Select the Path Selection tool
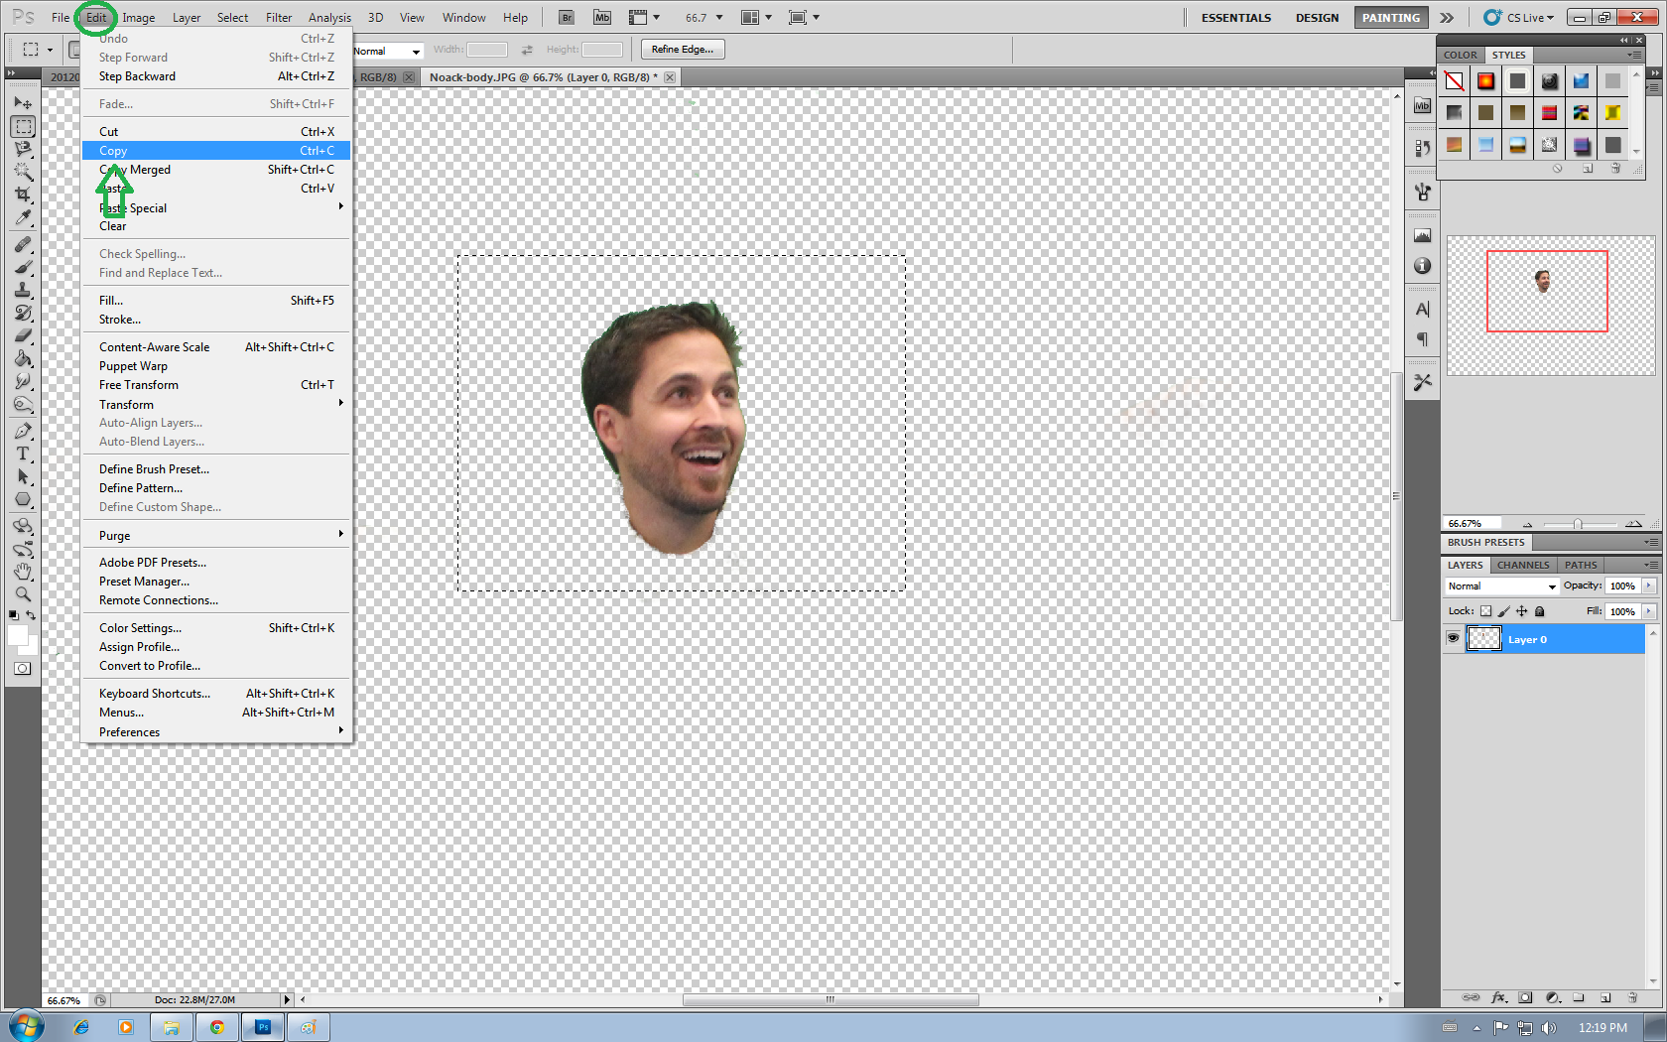1667x1042 pixels. click(x=23, y=476)
